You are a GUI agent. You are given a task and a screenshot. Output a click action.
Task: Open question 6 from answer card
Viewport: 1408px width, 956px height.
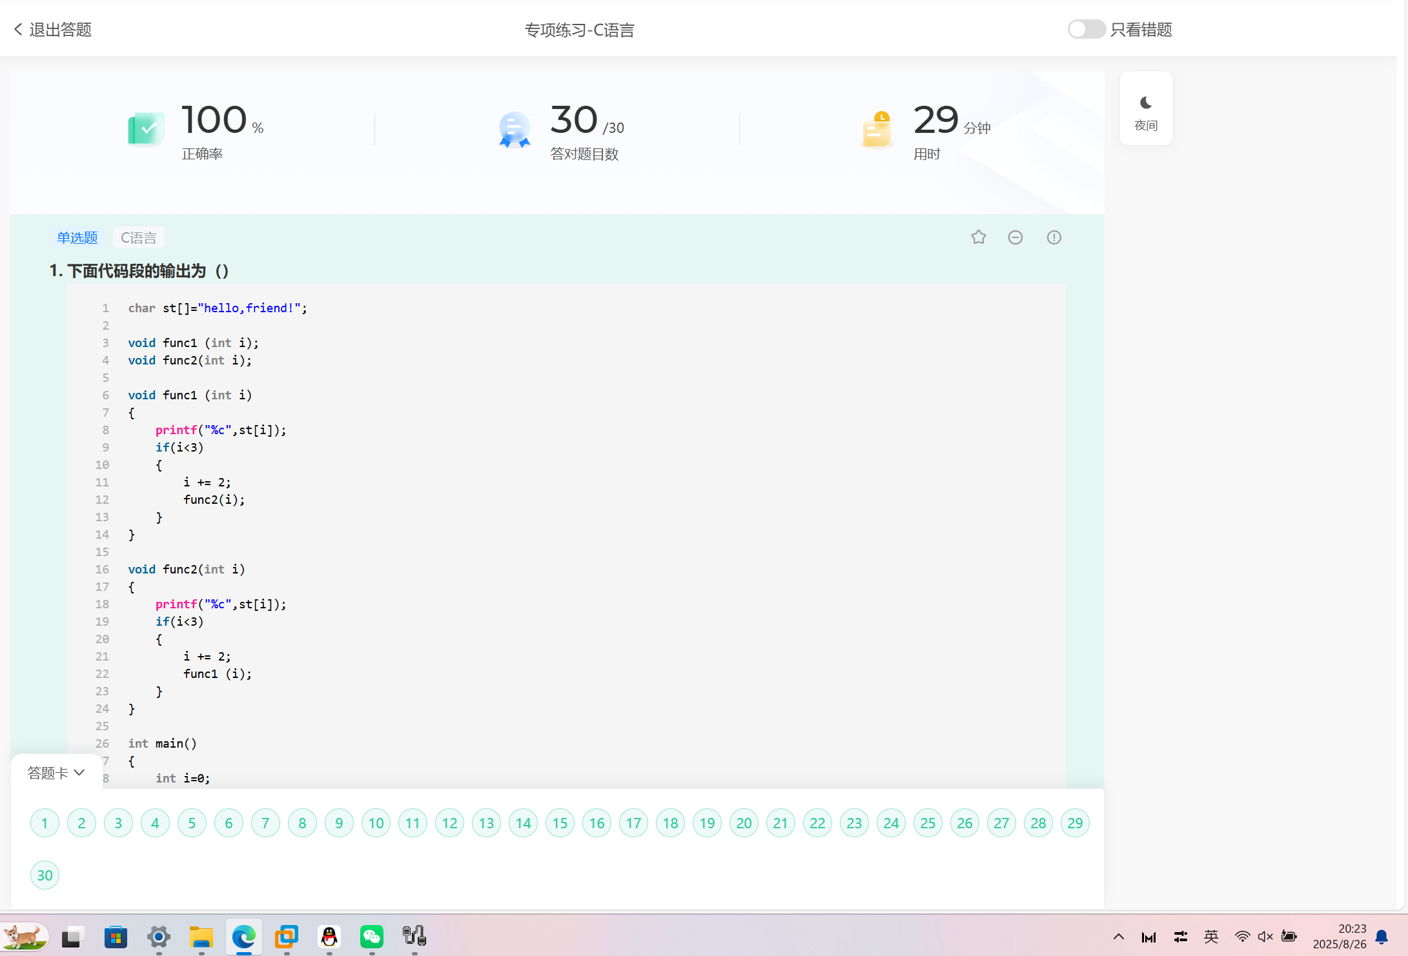click(229, 823)
